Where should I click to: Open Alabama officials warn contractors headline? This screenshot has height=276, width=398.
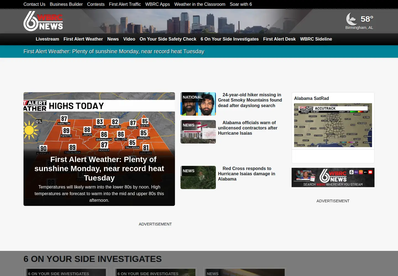coord(248,128)
